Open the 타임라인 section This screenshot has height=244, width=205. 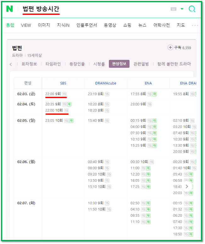tap(53, 64)
